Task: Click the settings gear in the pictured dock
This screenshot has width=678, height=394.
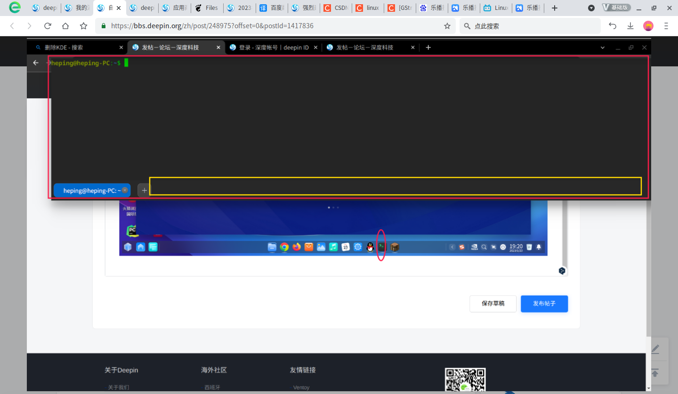Action: click(x=358, y=247)
